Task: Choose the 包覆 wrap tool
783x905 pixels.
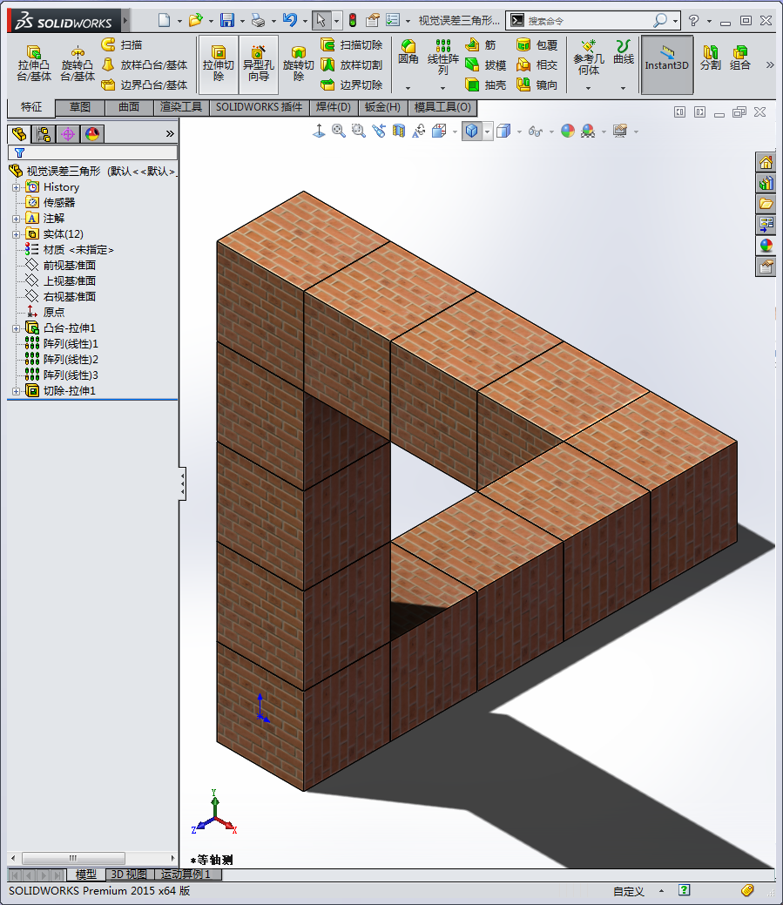Action: click(x=537, y=44)
